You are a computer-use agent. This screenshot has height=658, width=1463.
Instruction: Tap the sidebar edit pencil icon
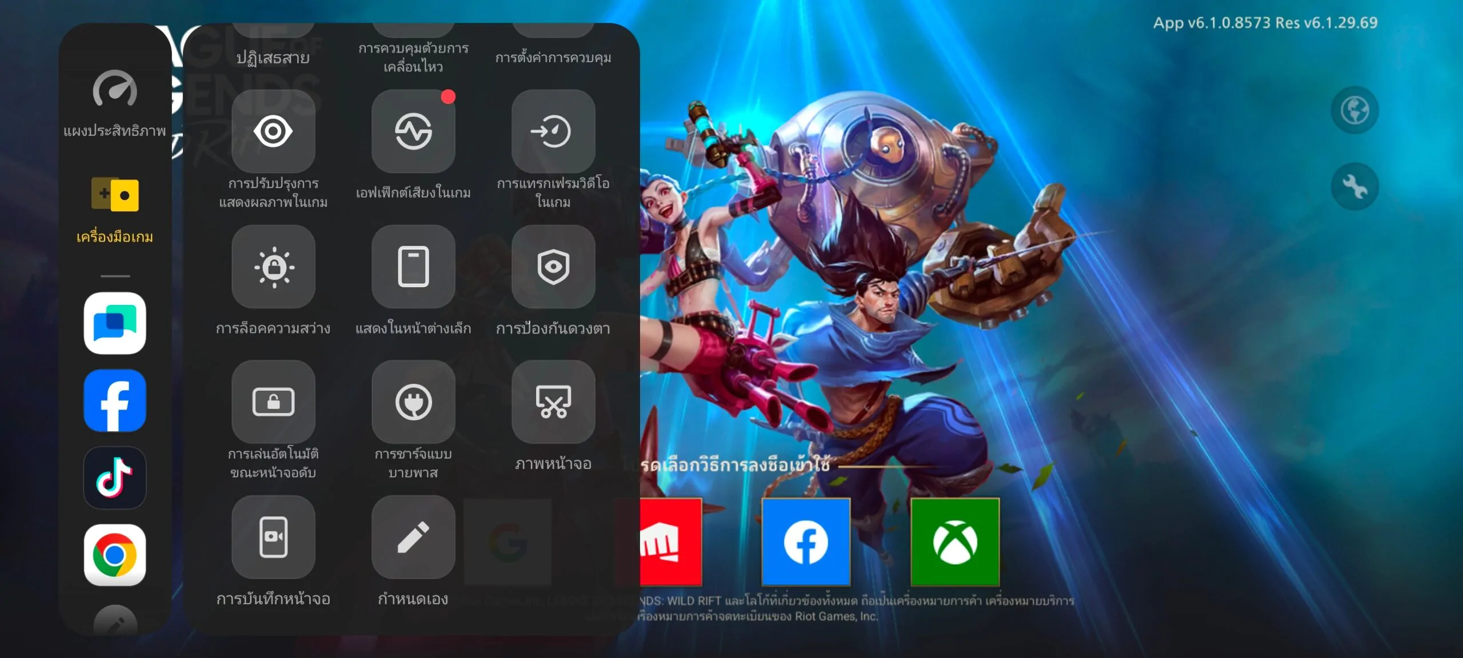(115, 621)
